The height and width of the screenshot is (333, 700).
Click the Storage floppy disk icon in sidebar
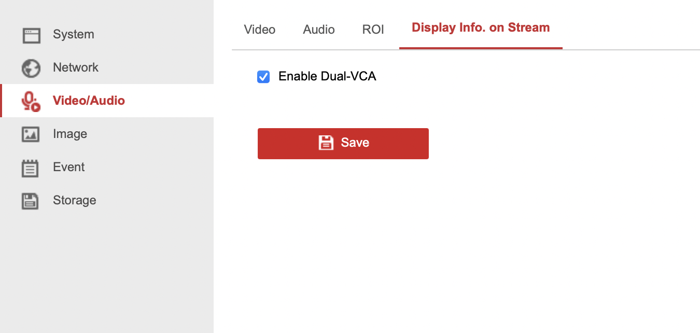pyautogui.click(x=30, y=201)
